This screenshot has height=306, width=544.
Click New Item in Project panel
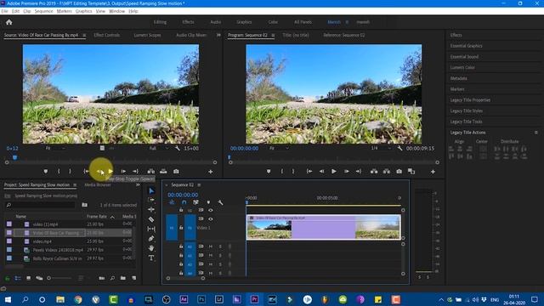[x=134, y=278]
